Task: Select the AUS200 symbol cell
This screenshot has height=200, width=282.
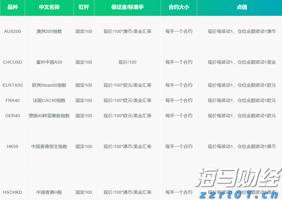Action: click(12, 31)
